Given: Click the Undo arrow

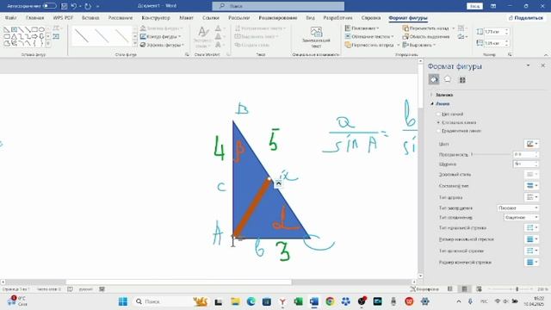Looking at the screenshot, I should [x=74, y=6].
